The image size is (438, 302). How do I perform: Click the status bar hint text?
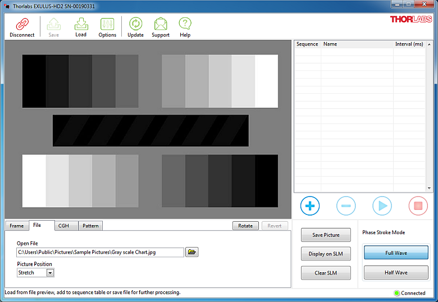click(x=93, y=292)
